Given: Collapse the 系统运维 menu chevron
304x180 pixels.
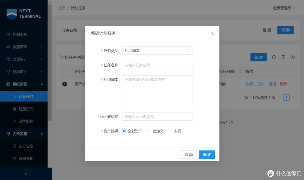Looking at the screenshot, I should pos(42,84).
